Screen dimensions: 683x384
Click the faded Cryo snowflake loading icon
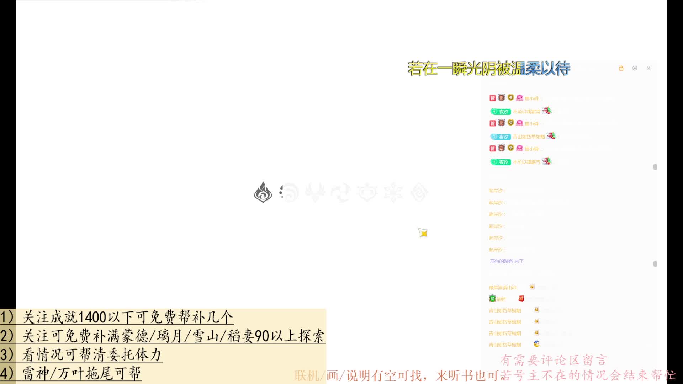(393, 192)
